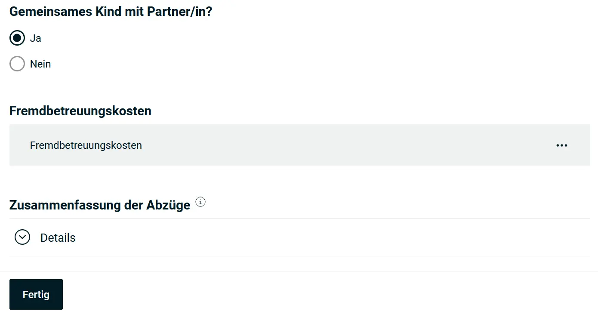
Task: Select the "Nein" radio button
Action: pyautogui.click(x=17, y=64)
